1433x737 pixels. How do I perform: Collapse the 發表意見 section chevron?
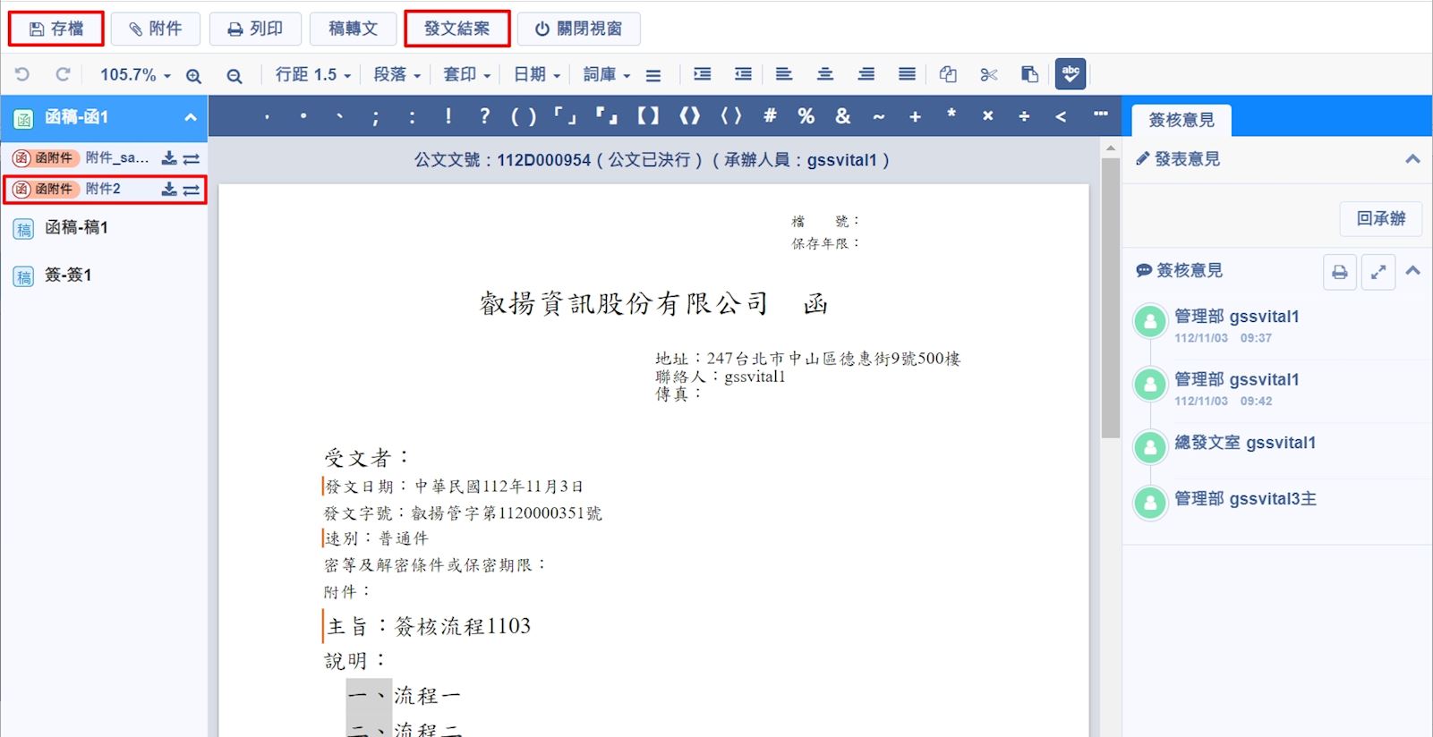1412,159
